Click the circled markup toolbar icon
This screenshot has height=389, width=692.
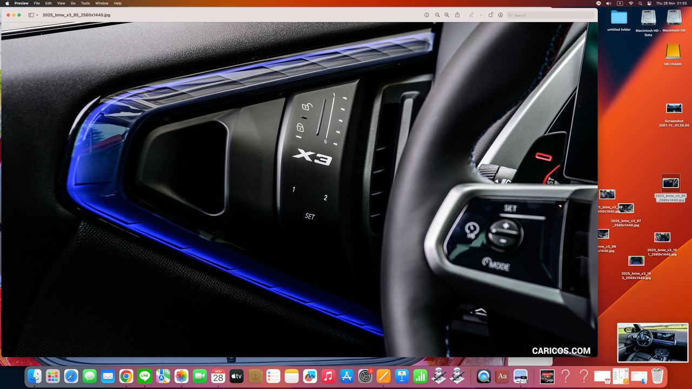click(x=501, y=15)
